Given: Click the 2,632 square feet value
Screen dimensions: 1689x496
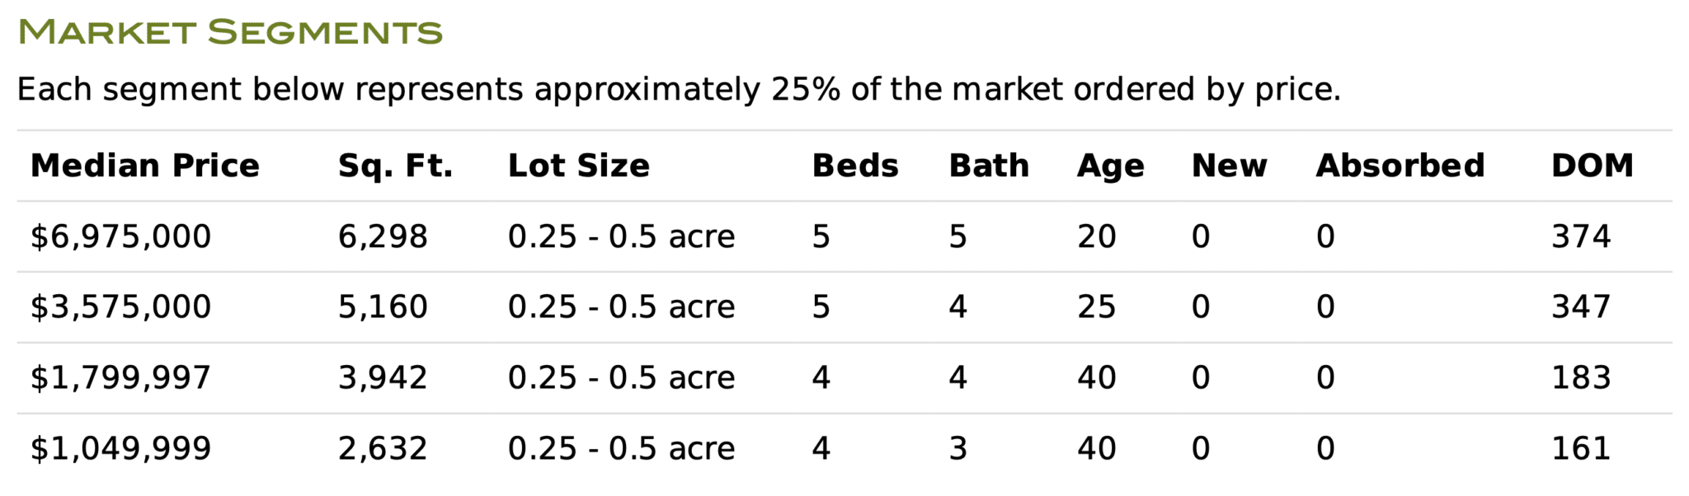Looking at the screenshot, I should coord(383,448).
